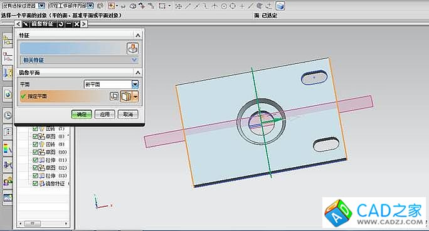Toggle the circle-center snap point icon
This screenshot has width=429, height=231.
[224, 6]
